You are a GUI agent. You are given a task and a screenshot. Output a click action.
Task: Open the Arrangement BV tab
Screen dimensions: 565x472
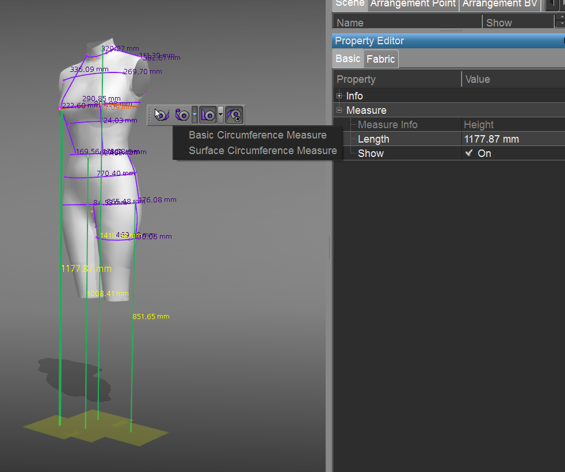[499, 4]
